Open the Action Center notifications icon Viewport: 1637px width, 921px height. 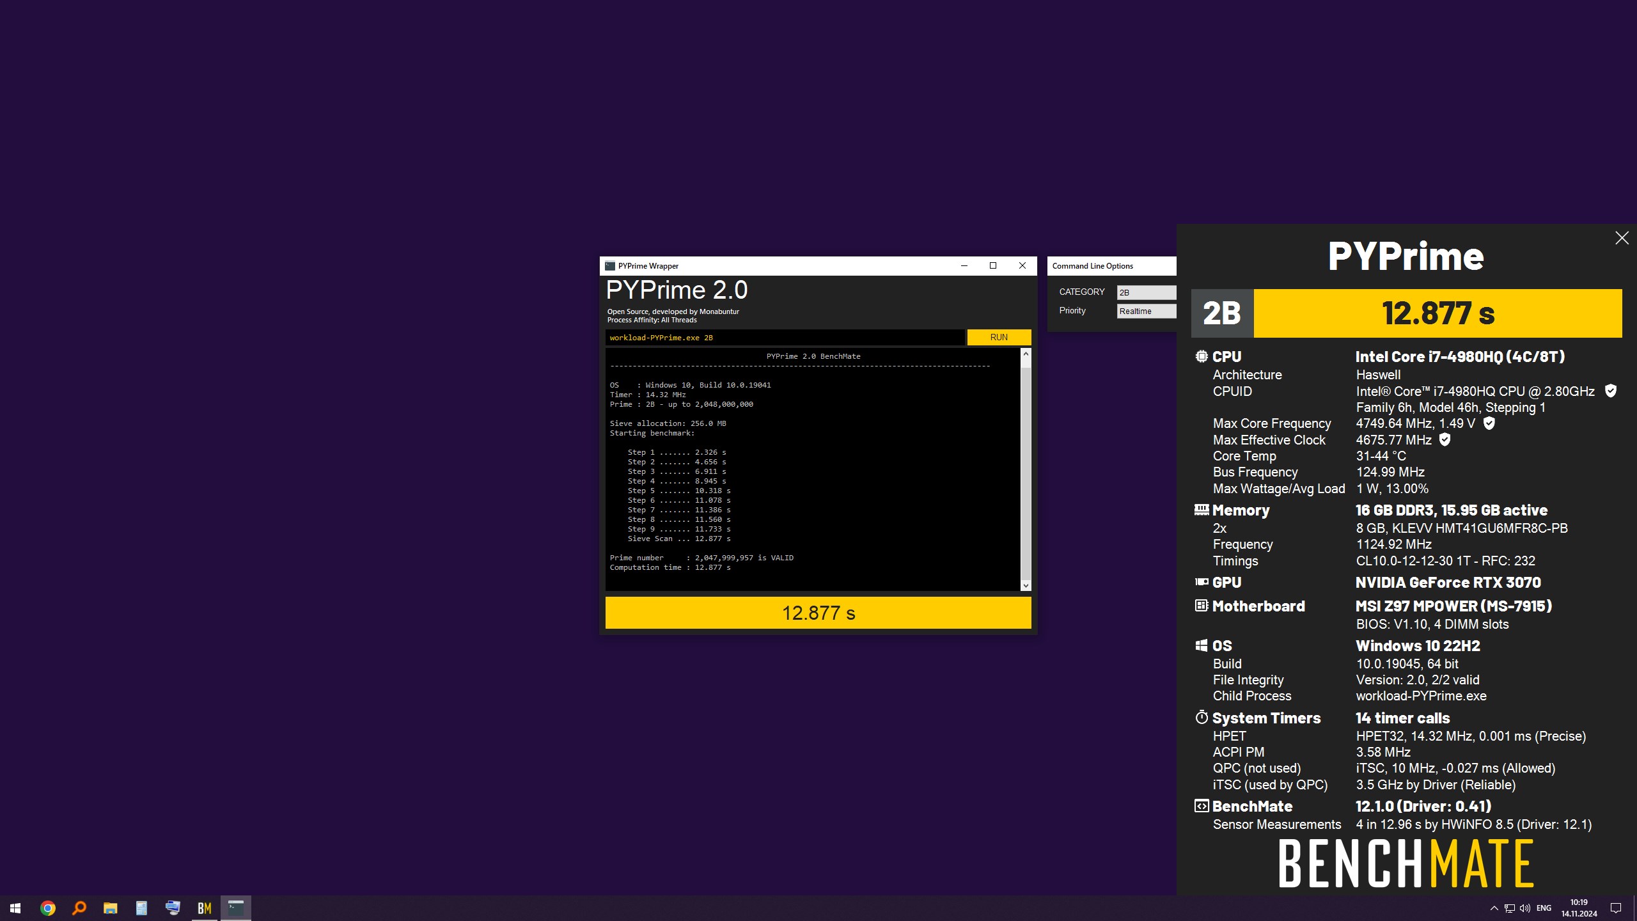pyautogui.click(x=1616, y=908)
